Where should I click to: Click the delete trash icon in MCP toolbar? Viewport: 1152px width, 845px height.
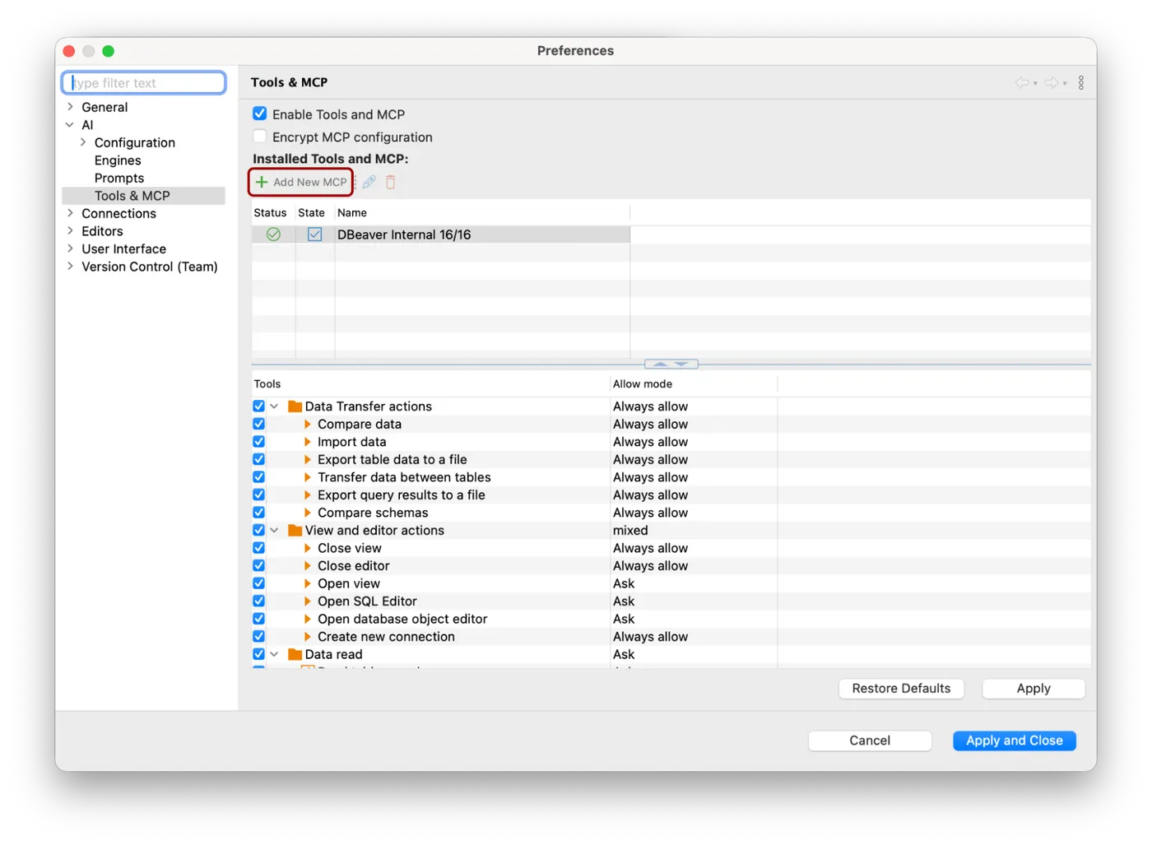coord(391,182)
